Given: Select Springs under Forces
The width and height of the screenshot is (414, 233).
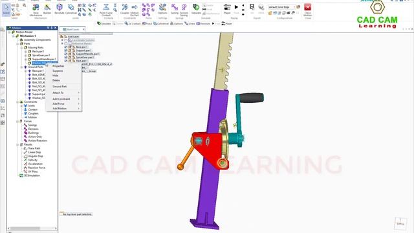Looking at the screenshot, I should pos(32,125).
